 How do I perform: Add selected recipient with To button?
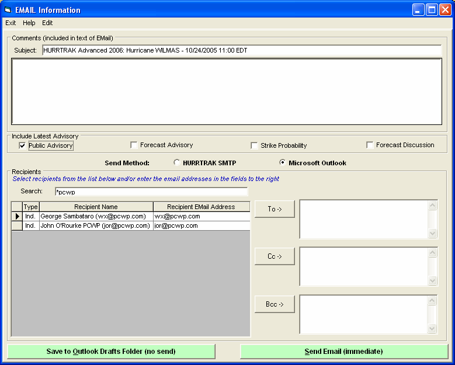[x=275, y=209]
